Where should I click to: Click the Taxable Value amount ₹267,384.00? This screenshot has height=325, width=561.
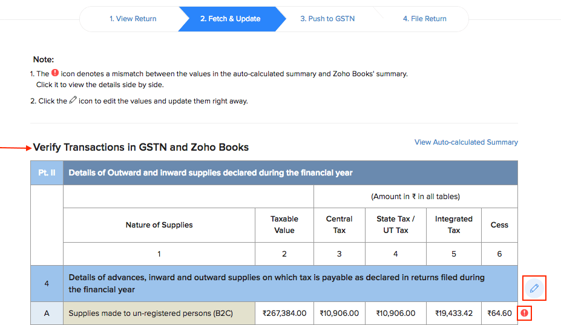click(x=284, y=314)
